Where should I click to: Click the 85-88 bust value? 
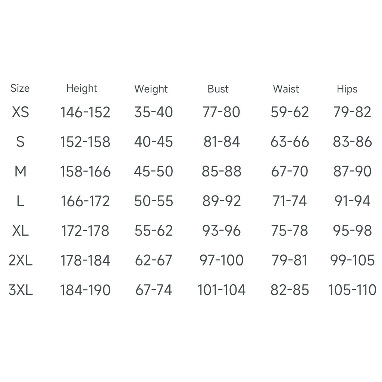[222, 172]
